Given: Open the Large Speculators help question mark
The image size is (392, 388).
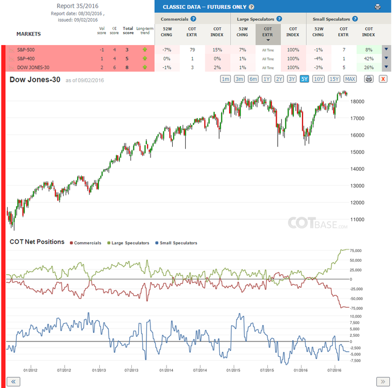Looking at the screenshot, I should pyautogui.click(x=279, y=19).
